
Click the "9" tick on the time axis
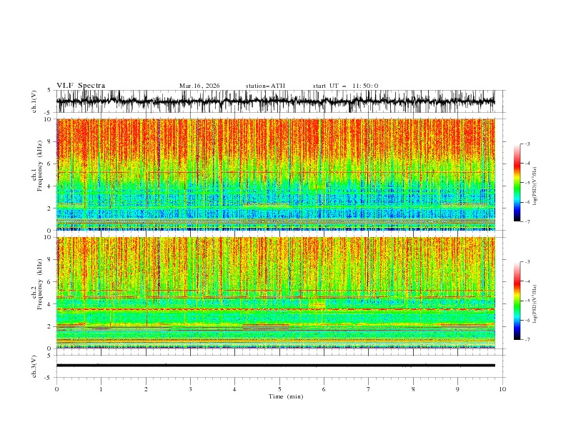coord(457,389)
